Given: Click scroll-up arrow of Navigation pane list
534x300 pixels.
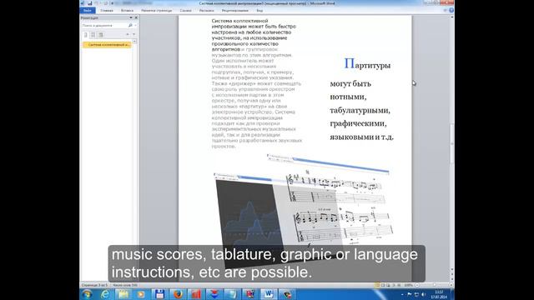Looking at the screenshot, I should pyautogui.click(x=134, y=41).
